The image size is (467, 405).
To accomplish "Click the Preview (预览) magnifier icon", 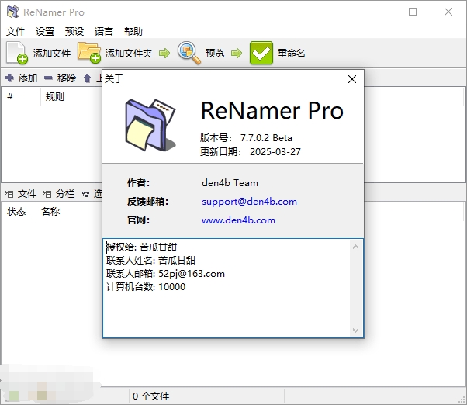I will tap(189, 53).
